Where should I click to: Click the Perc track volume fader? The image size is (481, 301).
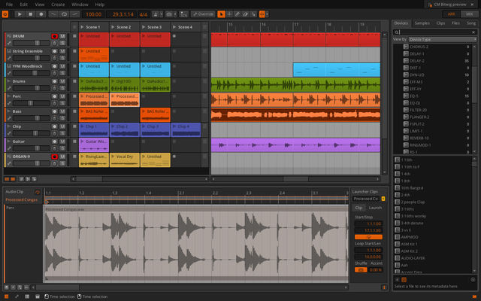click(32, 103)
